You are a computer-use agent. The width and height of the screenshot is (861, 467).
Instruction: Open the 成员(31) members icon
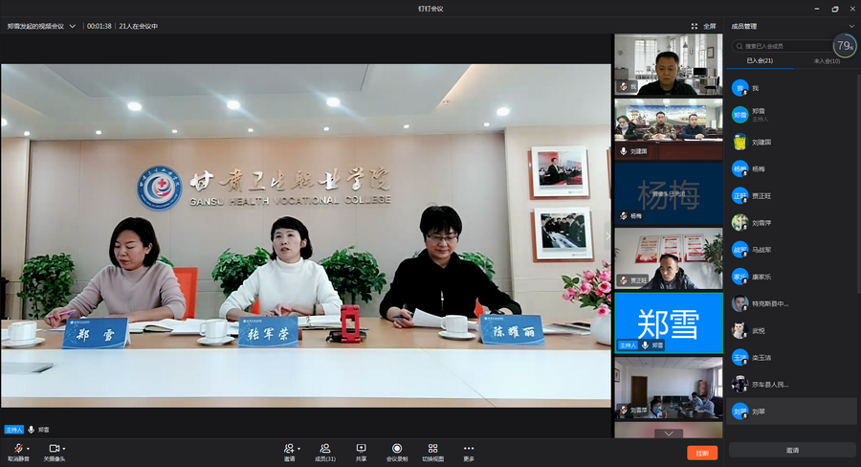pos(325,448)
